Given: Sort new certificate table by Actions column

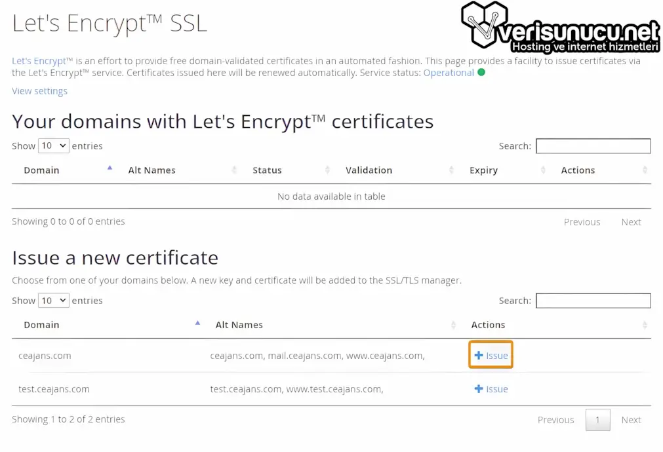Looking at the screenshot, I should (x=489, y=325).
